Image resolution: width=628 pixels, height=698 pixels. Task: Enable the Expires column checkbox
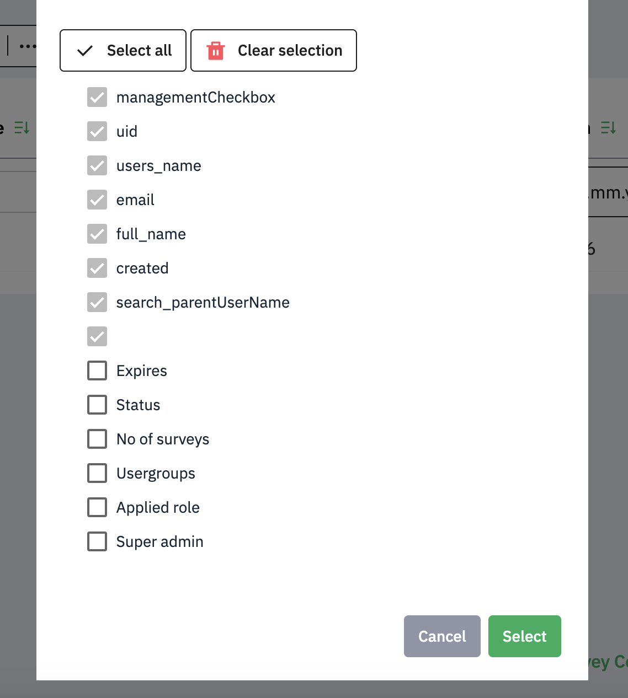pyautogui.click(x=97, y=371)
